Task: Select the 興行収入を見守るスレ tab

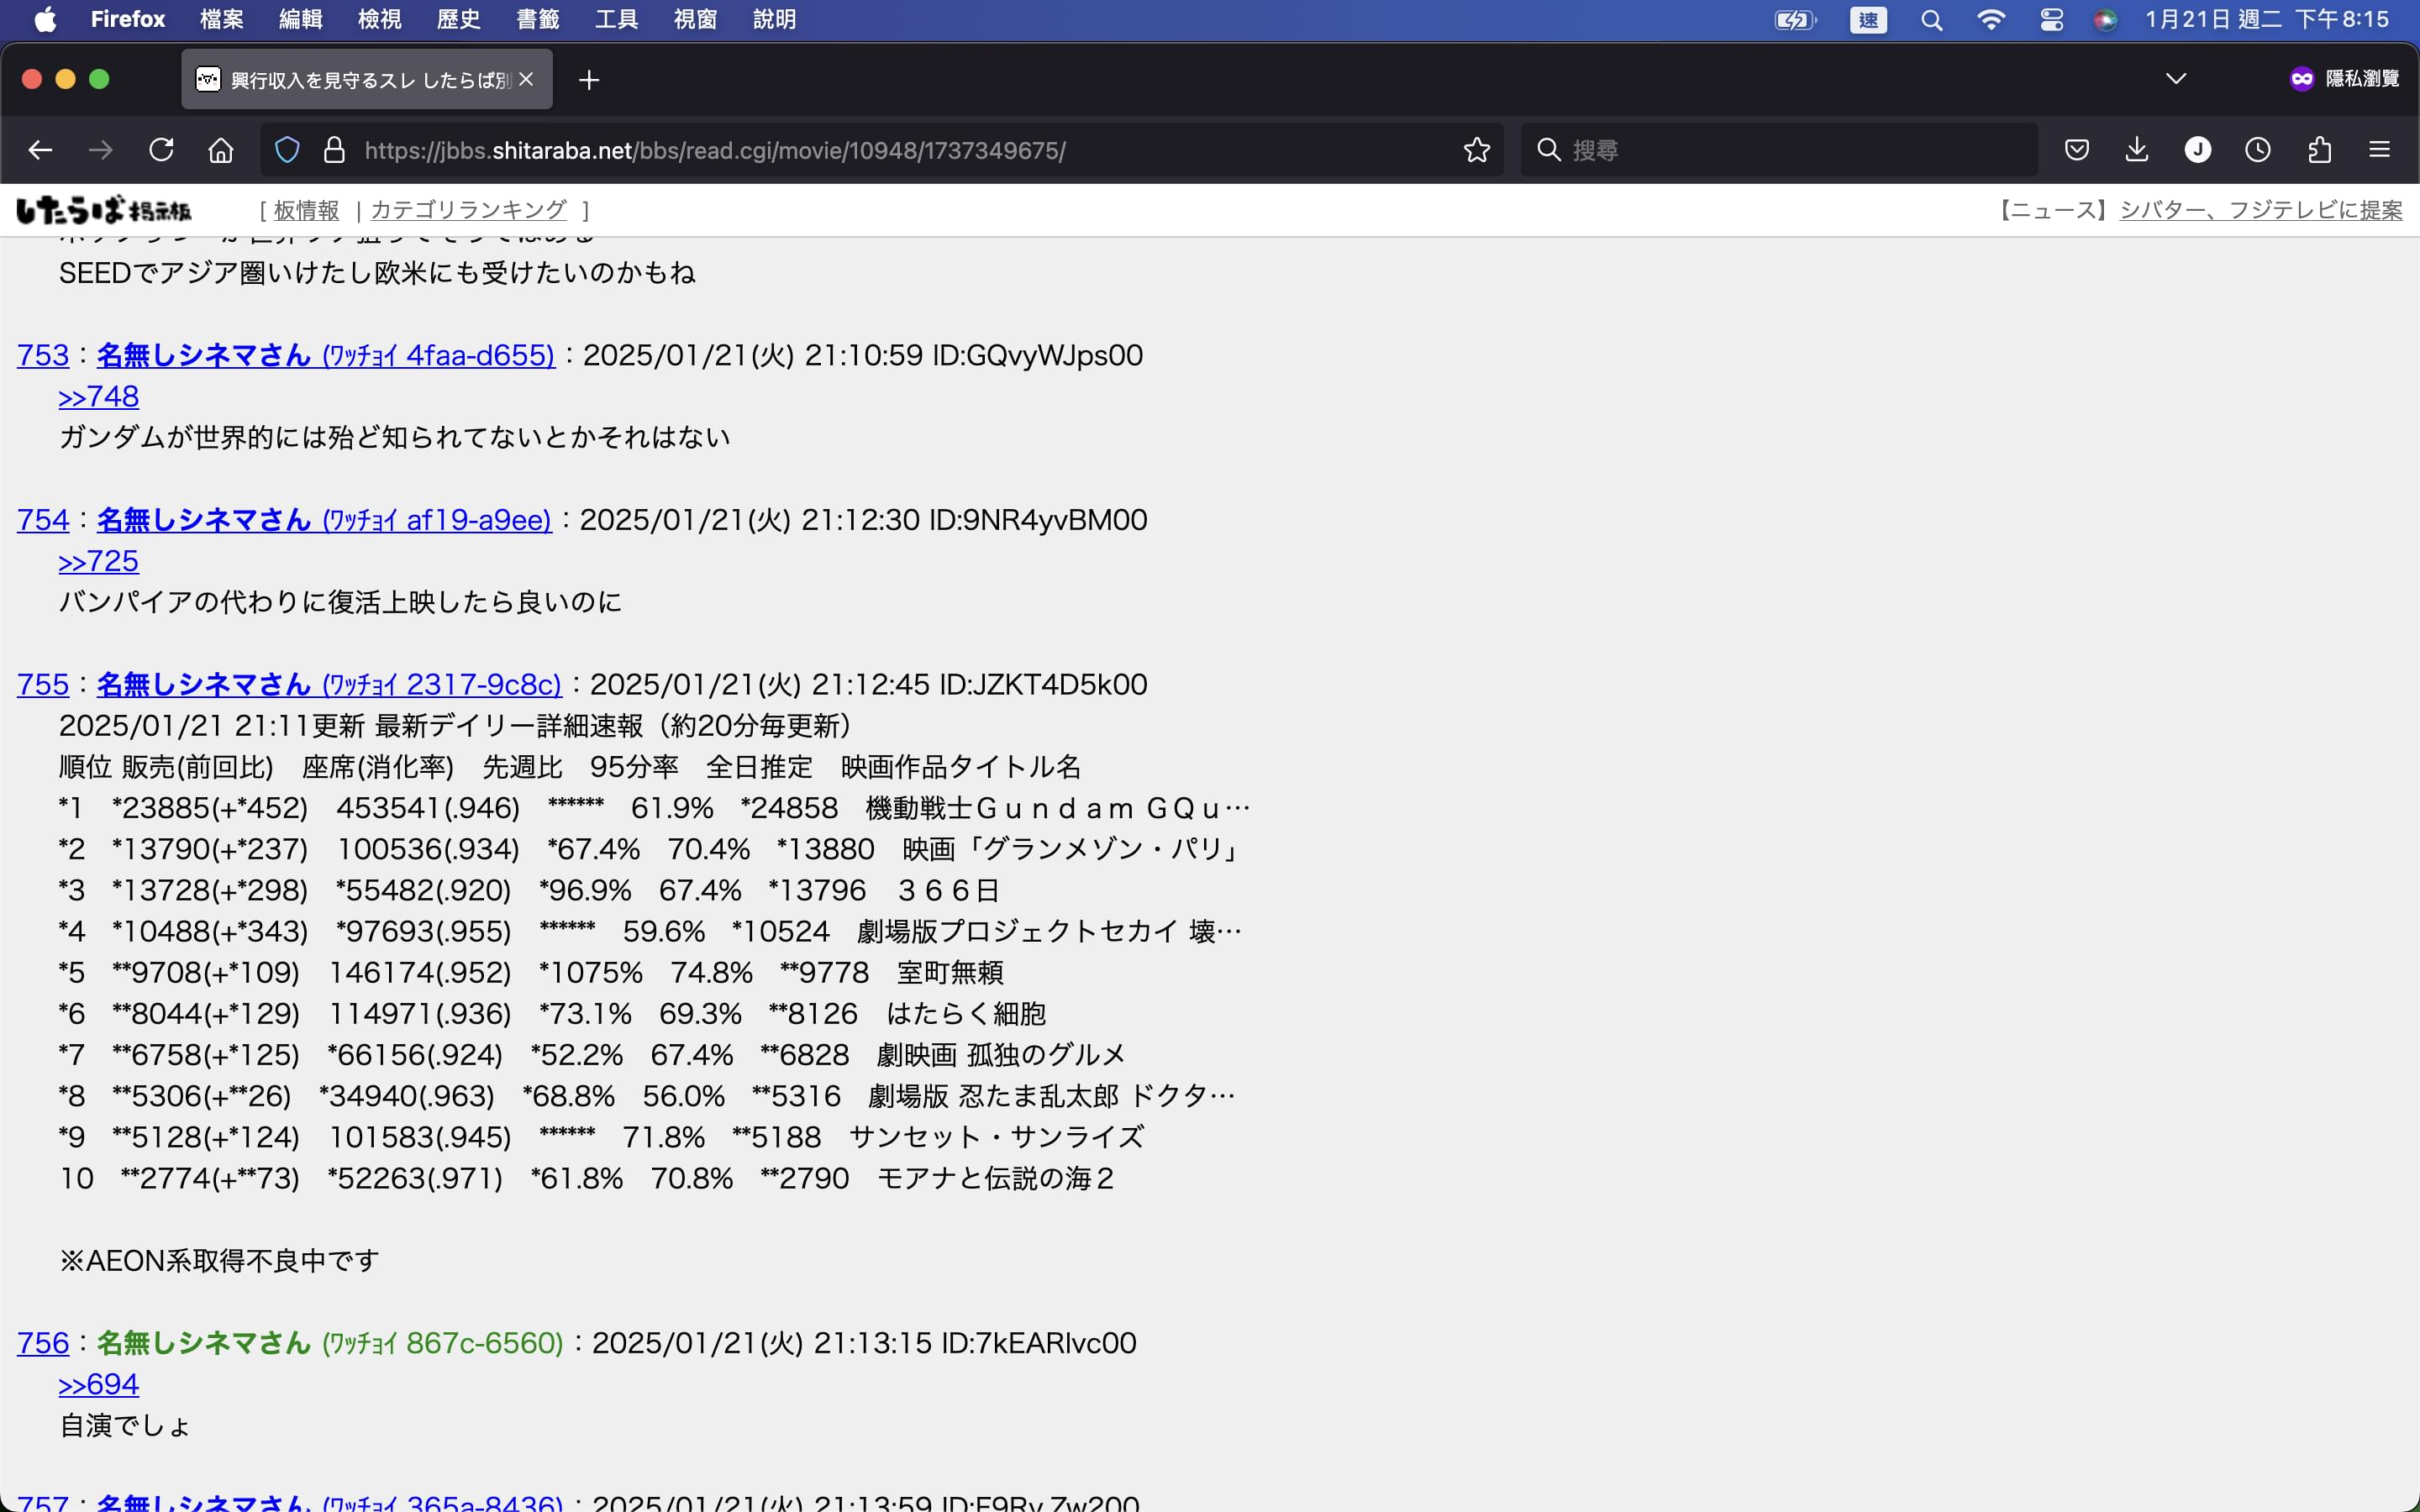Action: click(366, 79)
